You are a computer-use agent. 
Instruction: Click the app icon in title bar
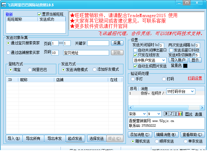(4, 5)
